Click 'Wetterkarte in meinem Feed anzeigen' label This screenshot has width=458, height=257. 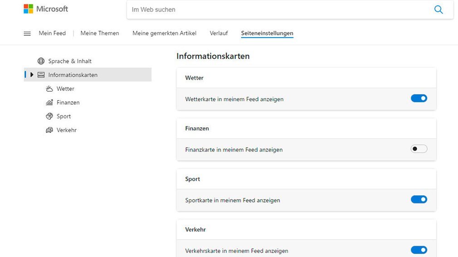(234, 99)
